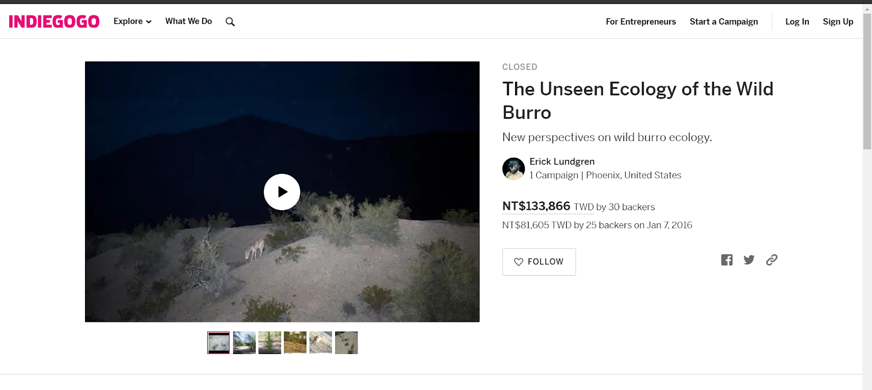
Task: Click the NT$133,866 raised amount
Action: coord(536,206)
